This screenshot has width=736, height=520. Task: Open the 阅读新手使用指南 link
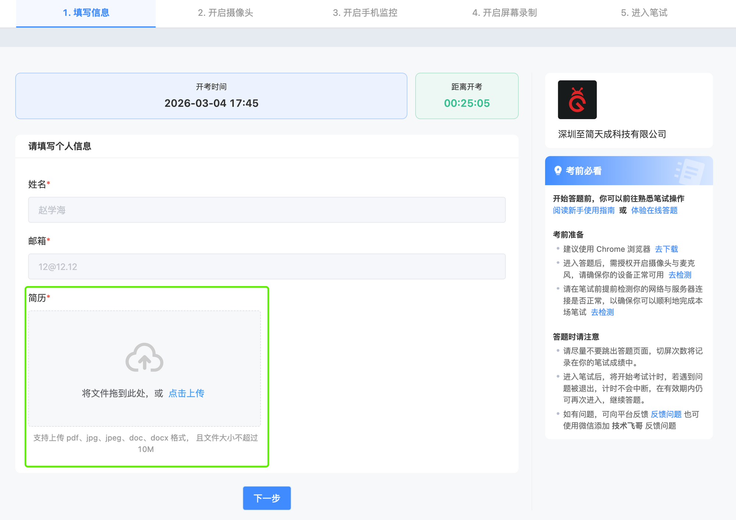click(584, 210)
